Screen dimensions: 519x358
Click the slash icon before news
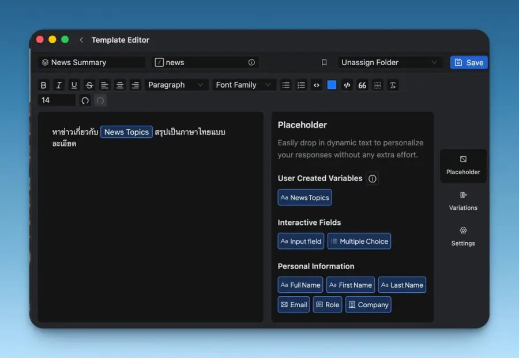coord(159,62)
